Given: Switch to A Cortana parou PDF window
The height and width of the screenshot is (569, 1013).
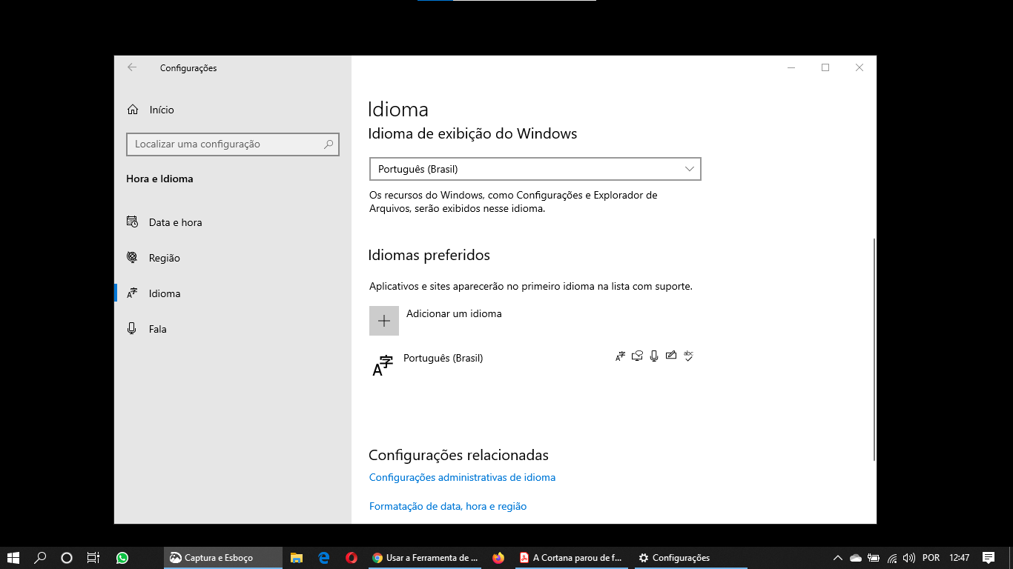Looking at the screenshot, I should click(x=573, y=558).
